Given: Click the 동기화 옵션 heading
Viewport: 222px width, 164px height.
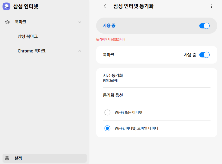Looking at the screenshot, I should [x=113, y=95].
